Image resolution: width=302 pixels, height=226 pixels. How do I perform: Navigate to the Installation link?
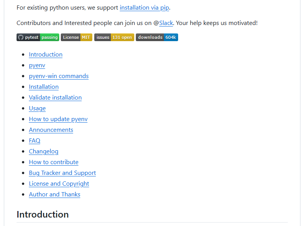44,87
